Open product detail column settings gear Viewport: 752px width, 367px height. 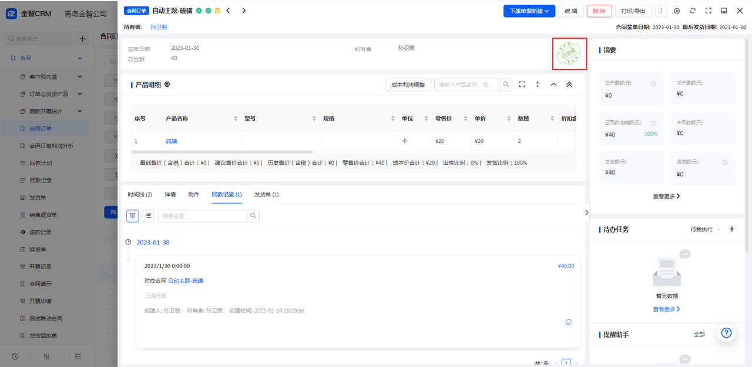tap(167, 84)
